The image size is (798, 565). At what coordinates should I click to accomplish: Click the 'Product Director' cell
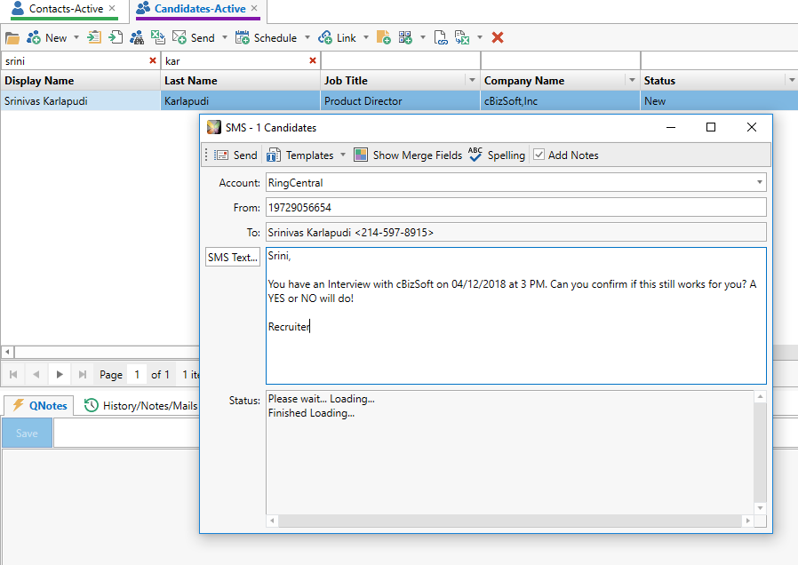400,101
